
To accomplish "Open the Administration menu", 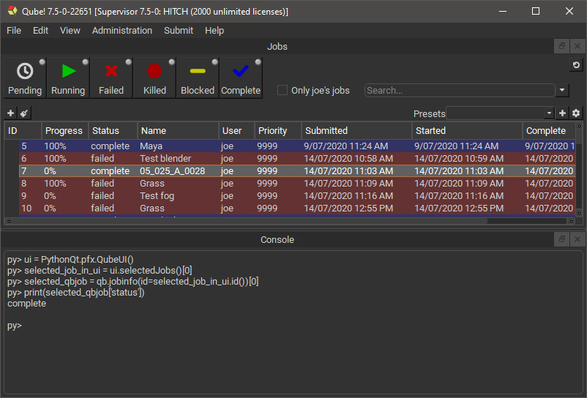I will pyautogui.click(x=122, y=31).
